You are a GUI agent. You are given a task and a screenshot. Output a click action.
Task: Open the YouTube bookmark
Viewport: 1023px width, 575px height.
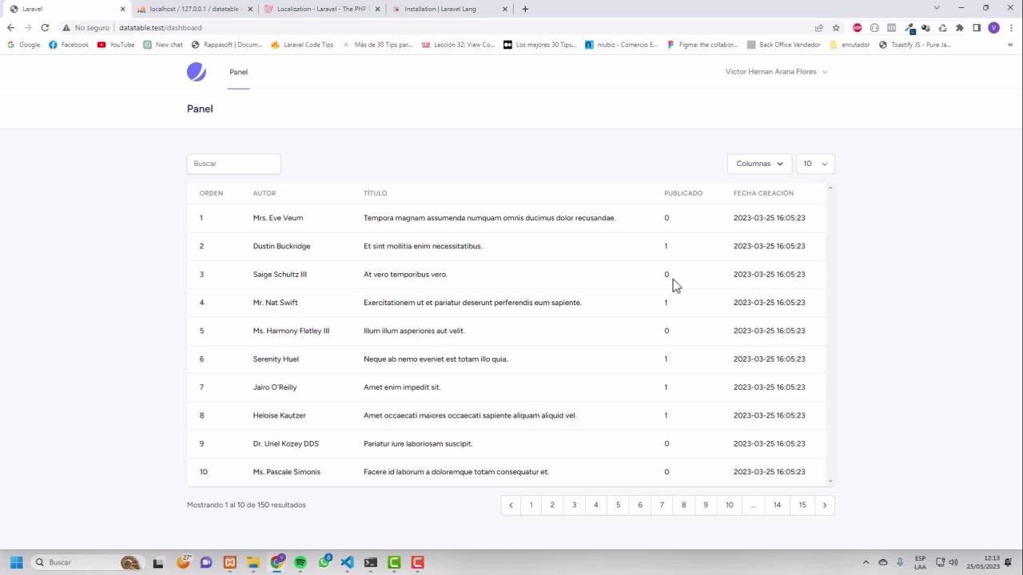[117, 45]
